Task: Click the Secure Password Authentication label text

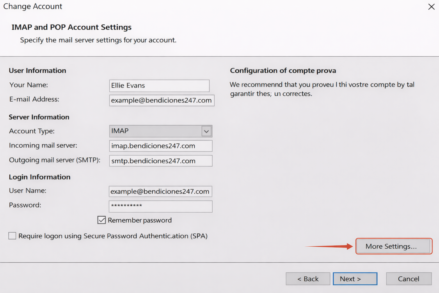Action: tap(113, 236)
